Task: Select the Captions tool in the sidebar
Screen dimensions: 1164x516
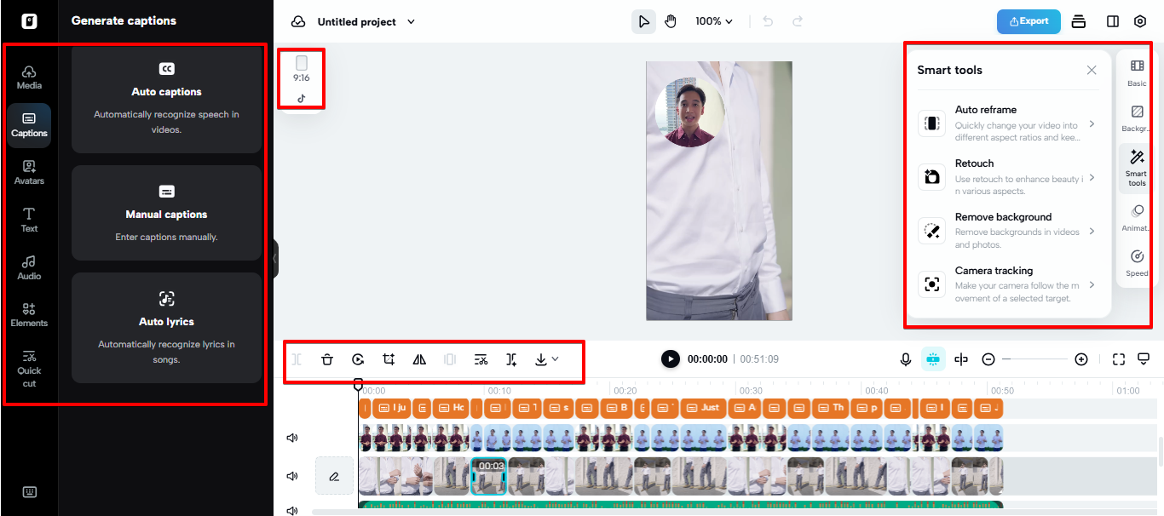Action: coord(29,125)
